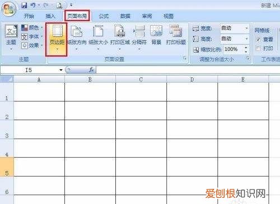Select row 3 header
280x204 pixels.
point(7,130)
